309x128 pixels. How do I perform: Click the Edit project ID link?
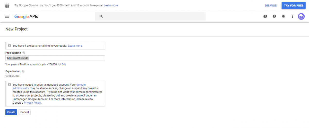click(x=64, y=64)
